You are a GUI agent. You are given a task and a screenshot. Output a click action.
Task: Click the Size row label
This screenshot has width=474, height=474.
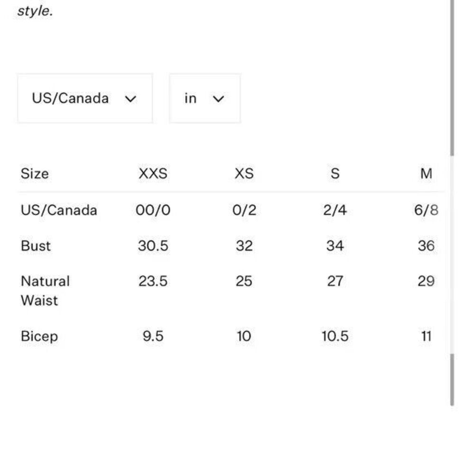click(35, 174)
